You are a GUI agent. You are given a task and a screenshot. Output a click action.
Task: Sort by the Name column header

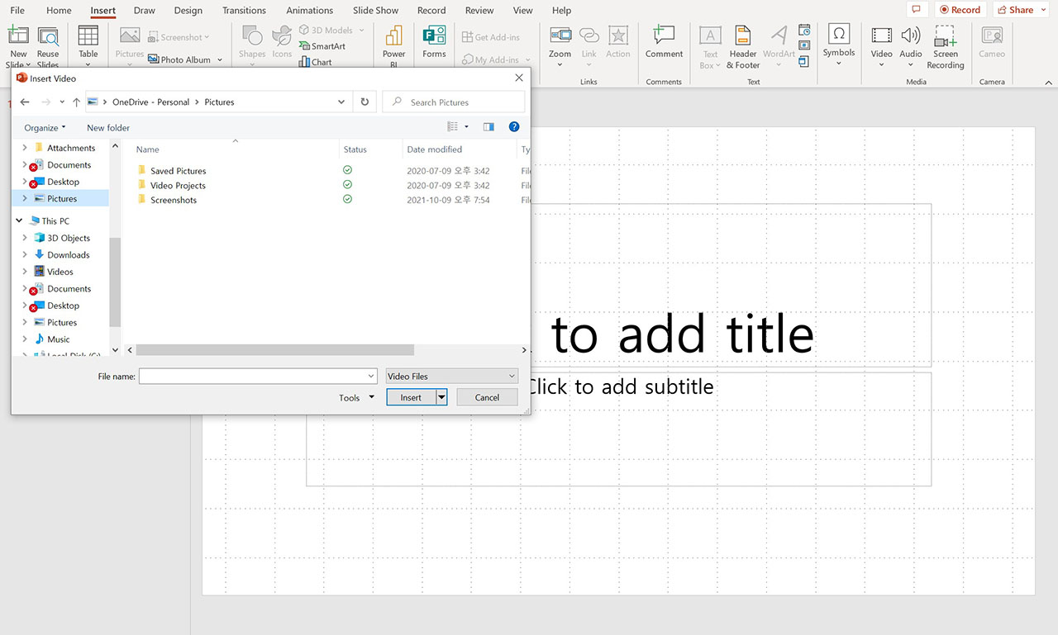tap(148, 149)
